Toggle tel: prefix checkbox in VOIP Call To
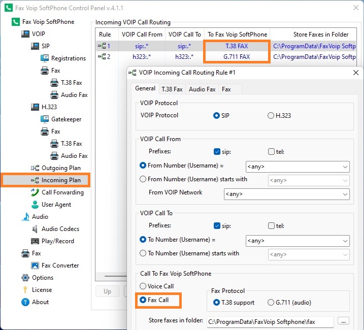364x330 pixels. tap(272, 226)
